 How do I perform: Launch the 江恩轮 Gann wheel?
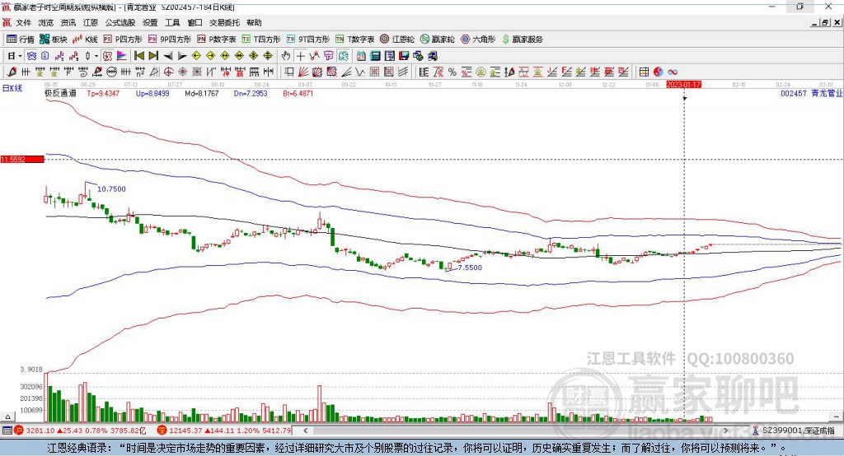click(397, 40)
